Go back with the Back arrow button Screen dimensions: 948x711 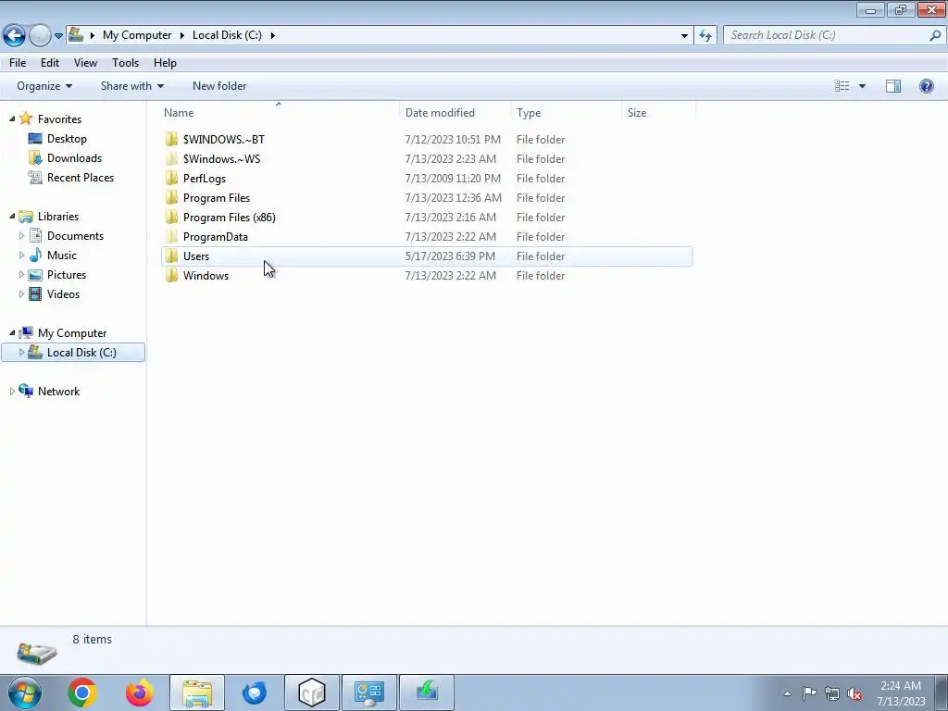click(x=14, y=35)
